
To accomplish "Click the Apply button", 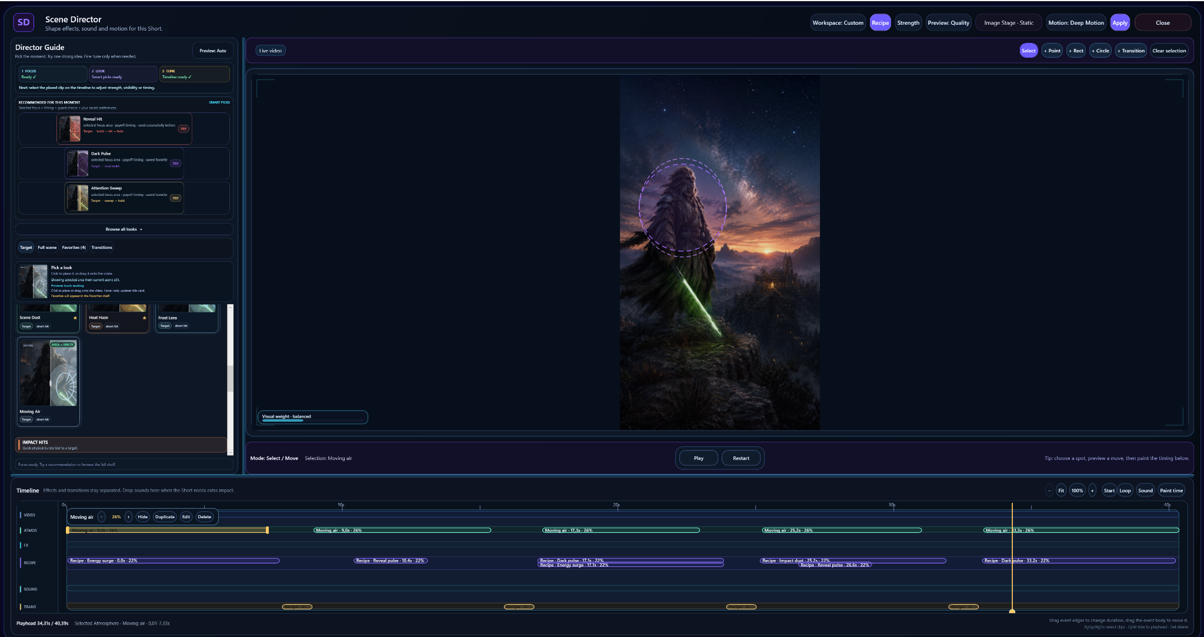I will click(1120, 23).
